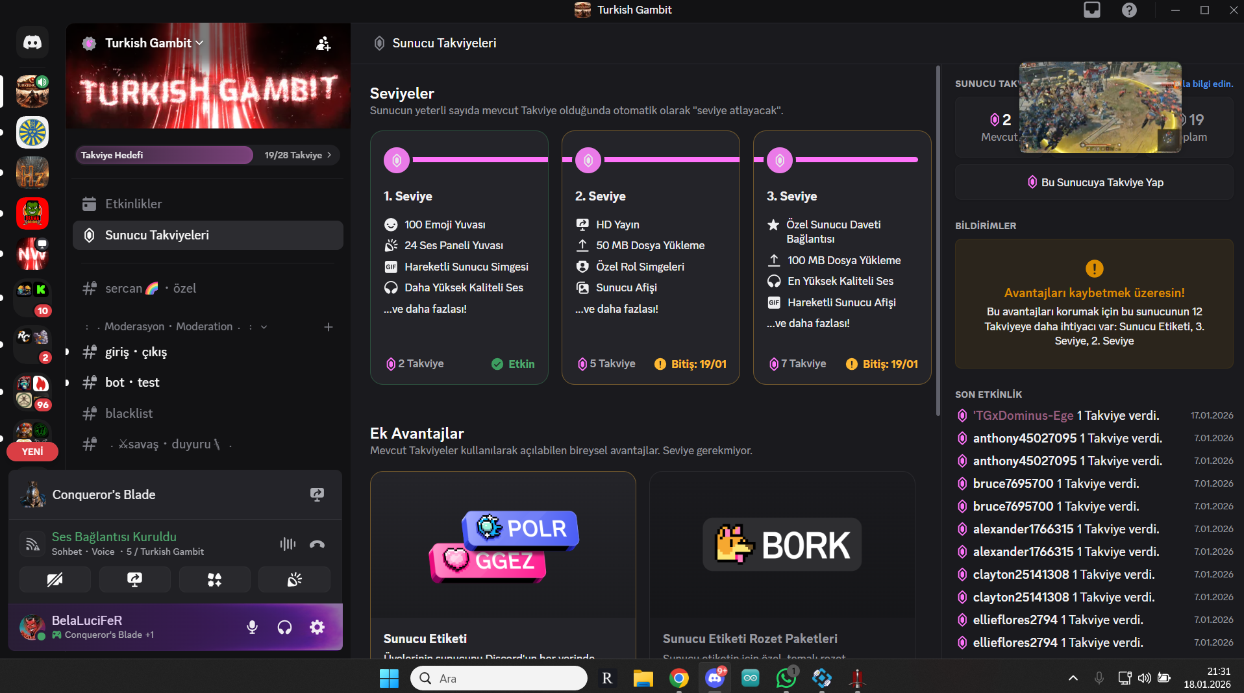1244x693 pixels.
Task: Open user settings gear icon
Action: click(317, 627)
